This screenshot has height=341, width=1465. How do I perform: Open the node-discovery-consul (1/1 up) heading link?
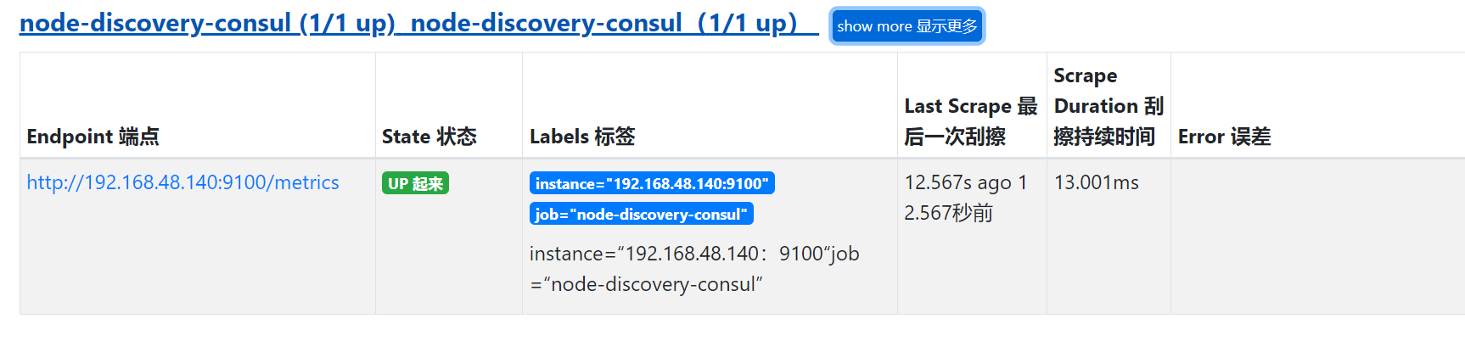(x=207, y=23)
